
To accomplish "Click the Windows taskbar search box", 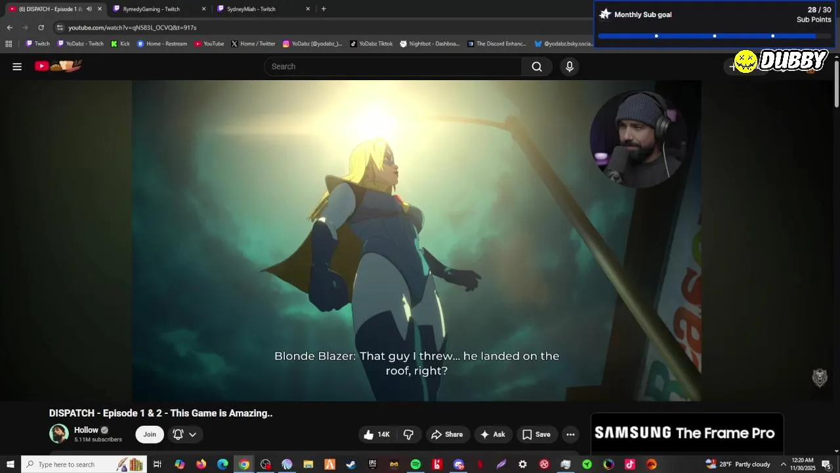I will click(84, 464).
